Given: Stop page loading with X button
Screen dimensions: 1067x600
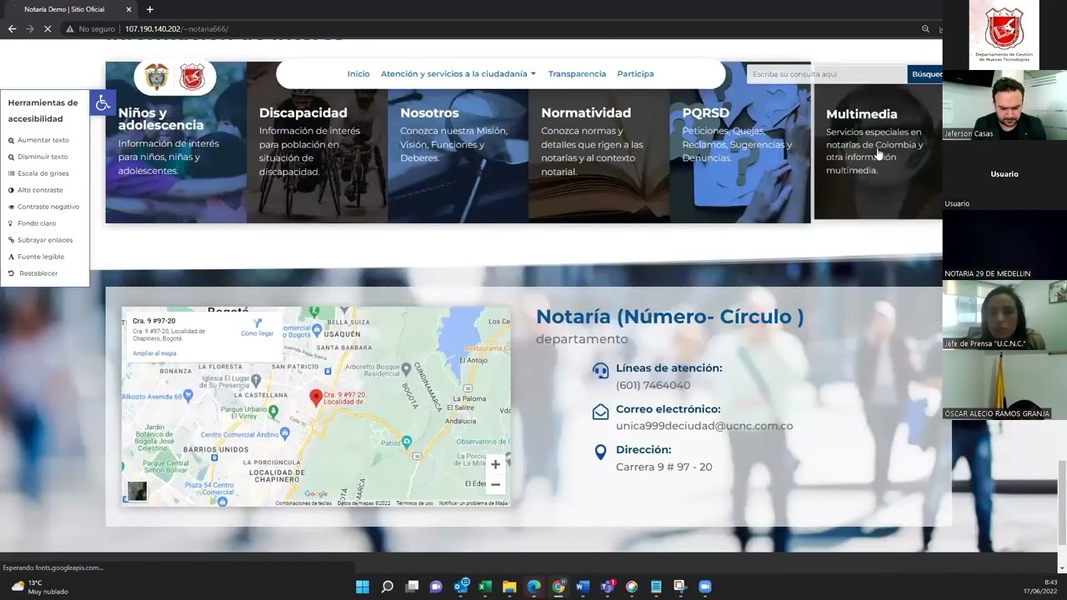Looking at the screenshot, I should coord(48,28).
